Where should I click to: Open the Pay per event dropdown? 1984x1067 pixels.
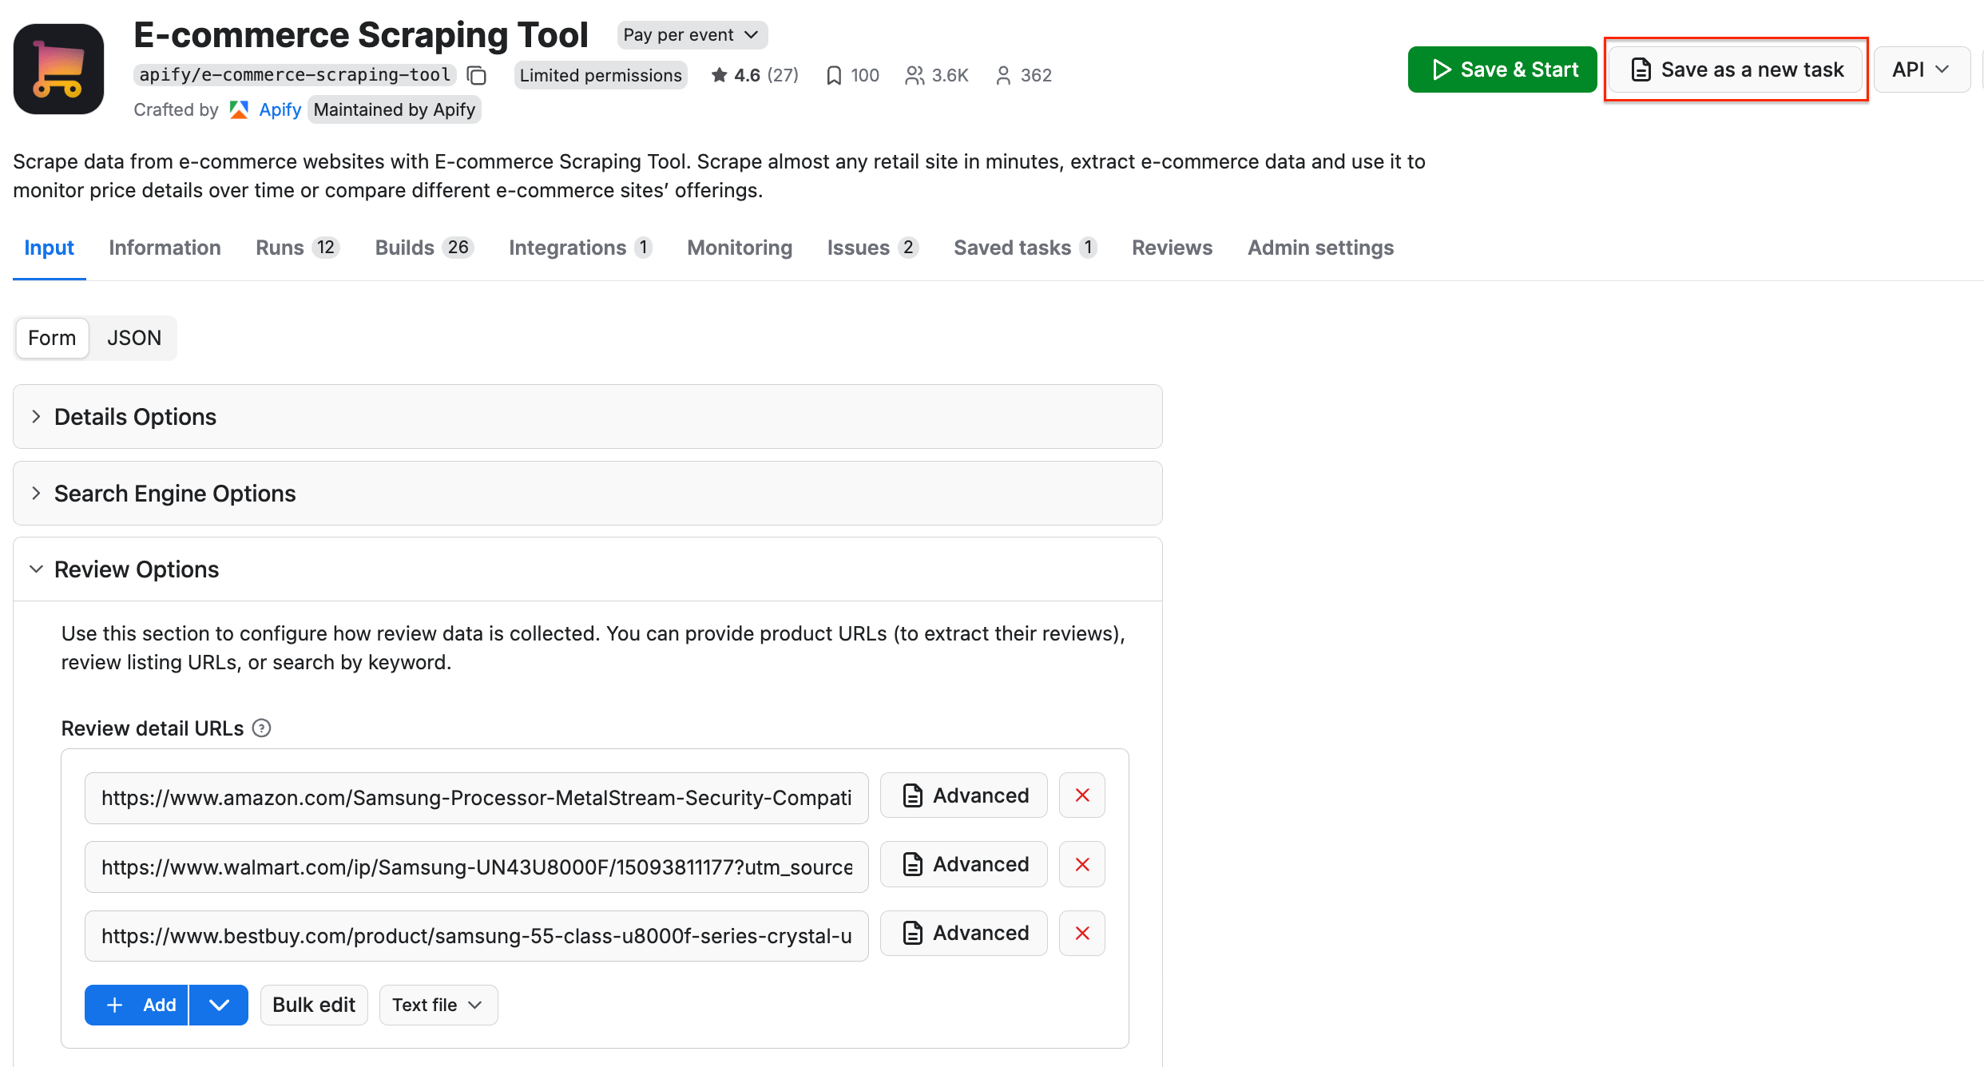692,34
